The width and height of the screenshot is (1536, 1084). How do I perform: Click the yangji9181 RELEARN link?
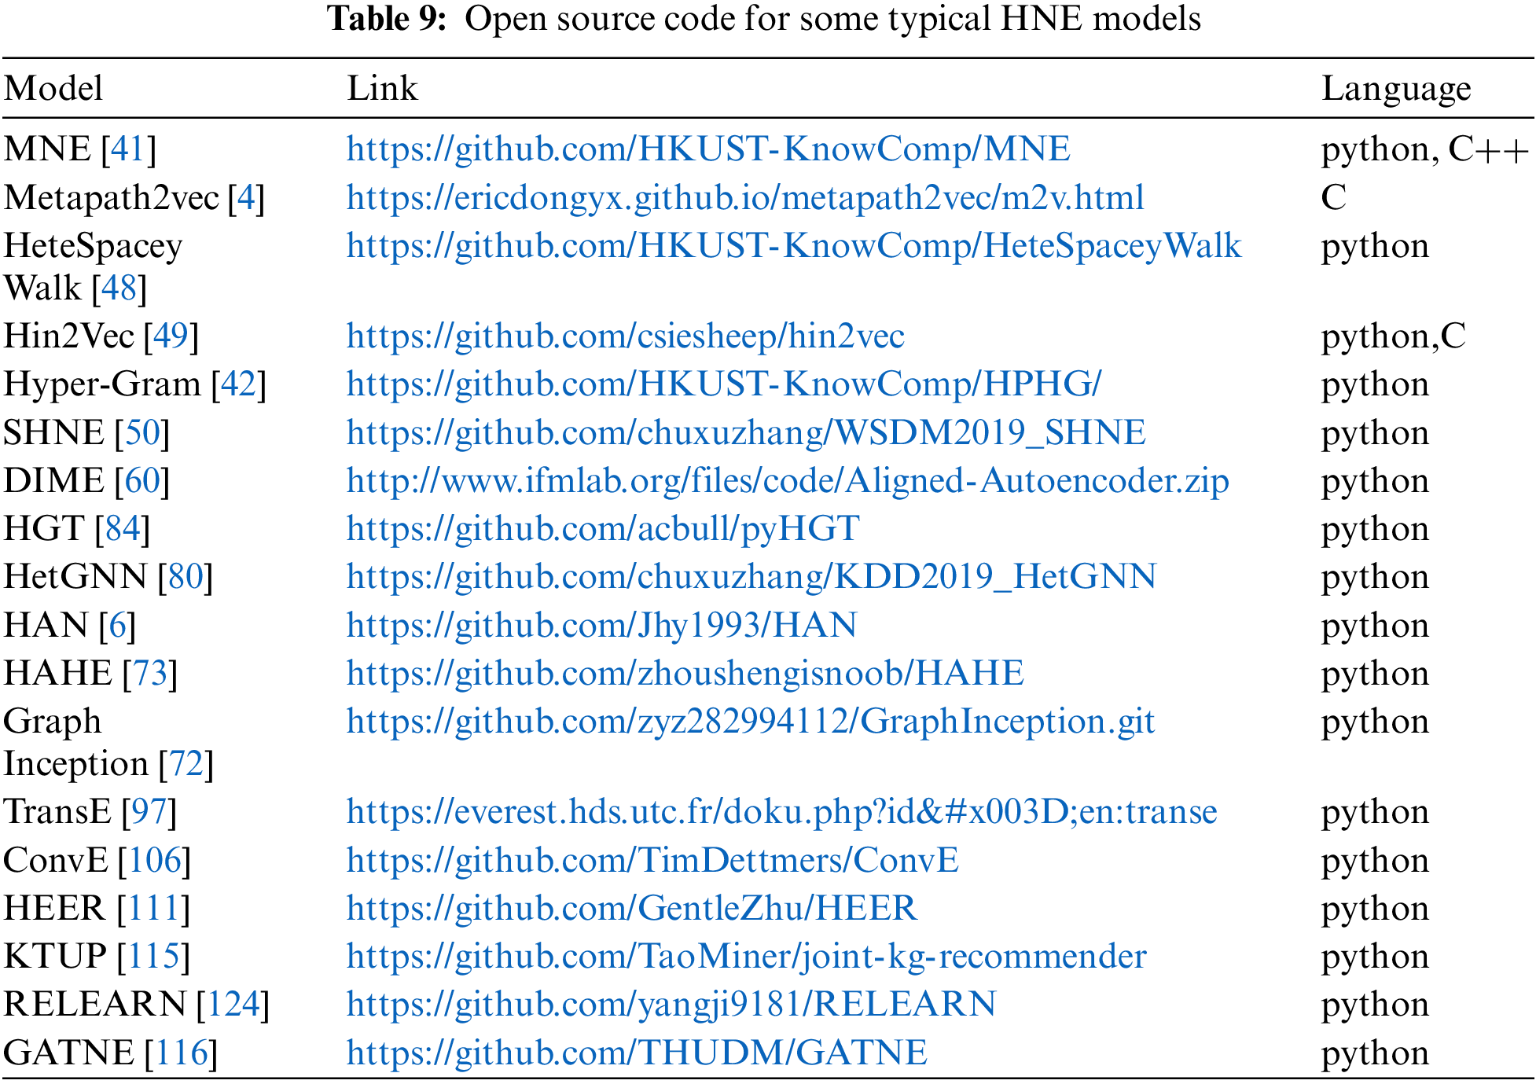pyautogui.click(x=671, y=1005)
